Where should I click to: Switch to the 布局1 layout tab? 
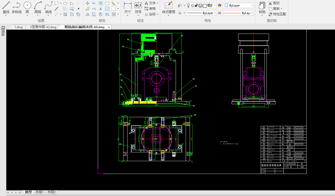[39, 192]
